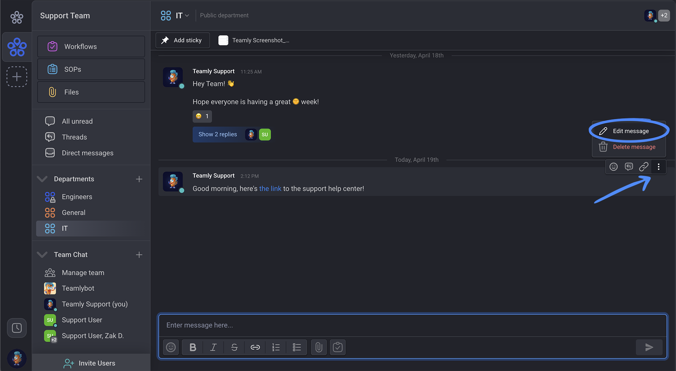Click Teamly Support avatar on 11:25 AM message
676x371 pixels.
pyautogui.click(x=173, y=77)
